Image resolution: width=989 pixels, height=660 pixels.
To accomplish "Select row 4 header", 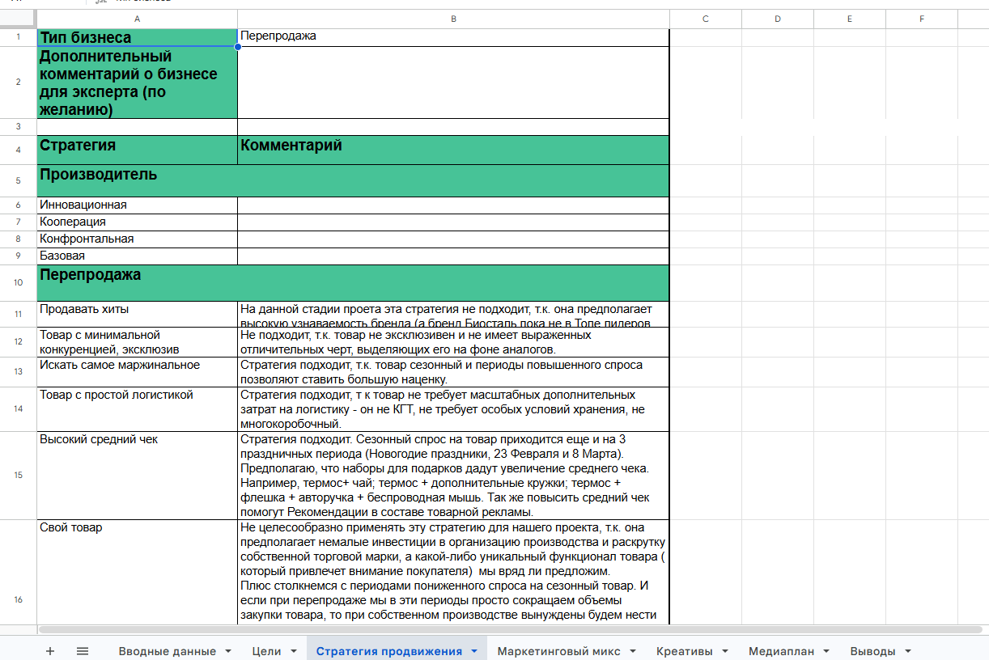I will (18, 150).
